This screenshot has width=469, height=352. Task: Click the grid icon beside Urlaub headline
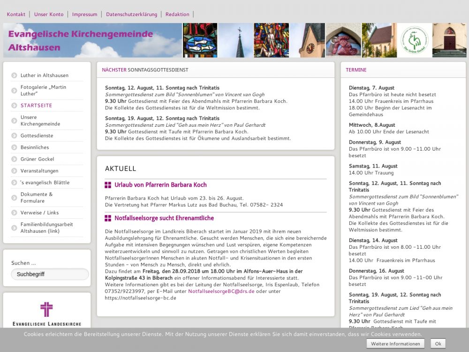108,185
